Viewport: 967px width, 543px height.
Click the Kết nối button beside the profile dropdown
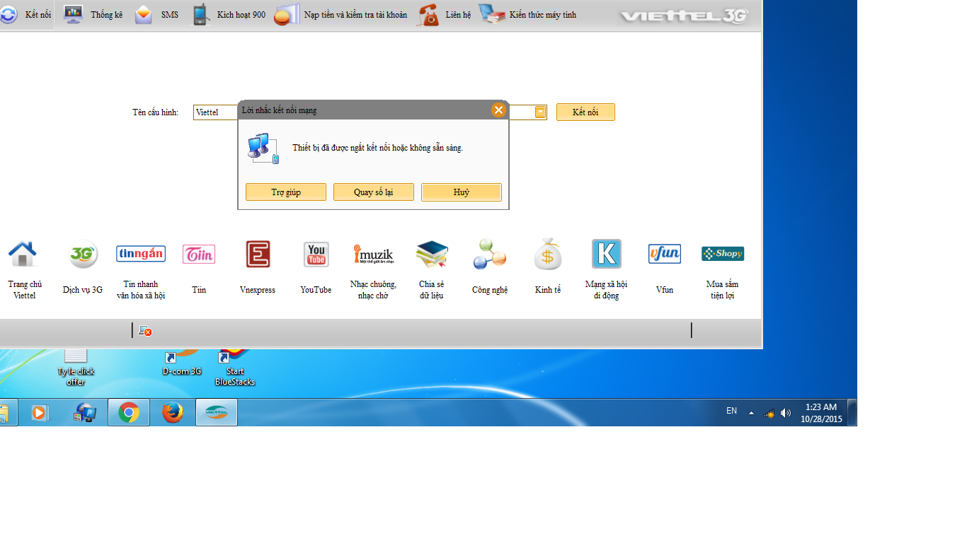pos(585,112)
